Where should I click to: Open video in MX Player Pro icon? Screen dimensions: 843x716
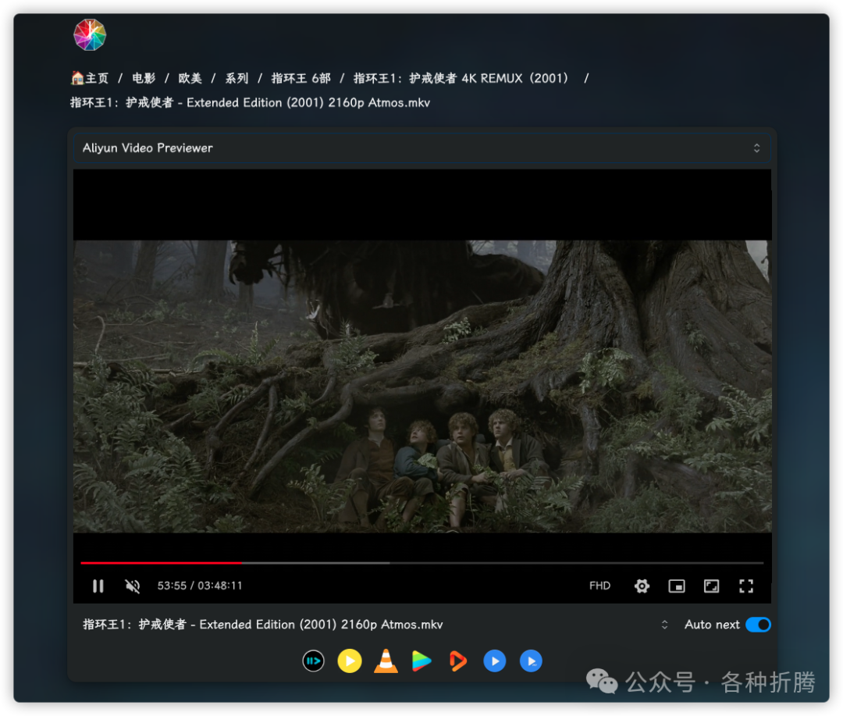[x=532, y=661]
